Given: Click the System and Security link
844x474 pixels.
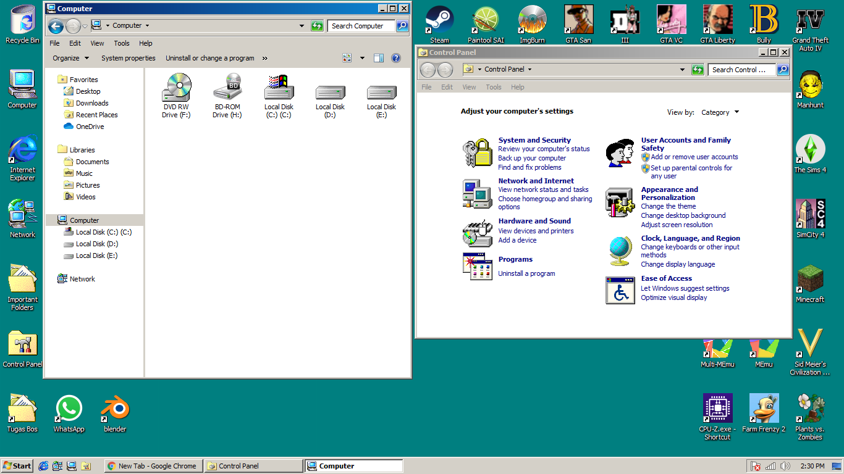Looking at the screenshot, I should [x=534, y=140].
